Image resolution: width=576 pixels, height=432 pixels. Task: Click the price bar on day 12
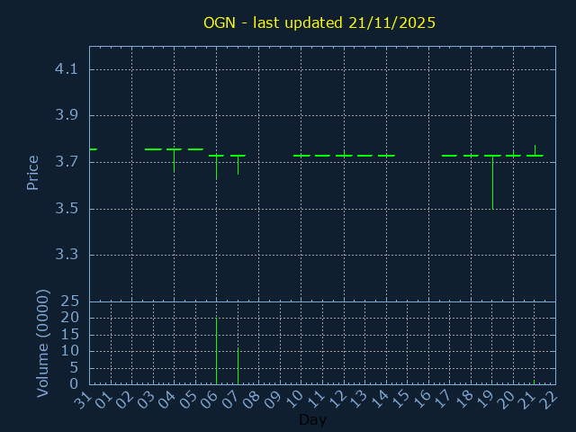click(x=344, y=154)
